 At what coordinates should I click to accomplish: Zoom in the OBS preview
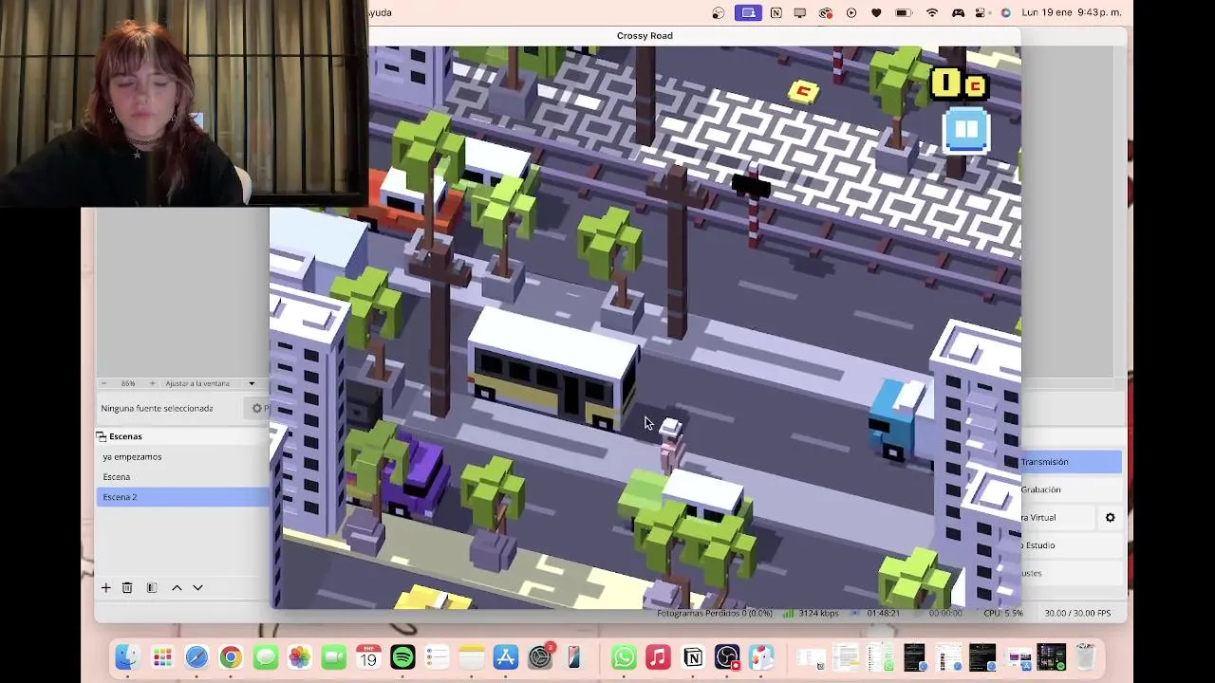tap(152, 383)
